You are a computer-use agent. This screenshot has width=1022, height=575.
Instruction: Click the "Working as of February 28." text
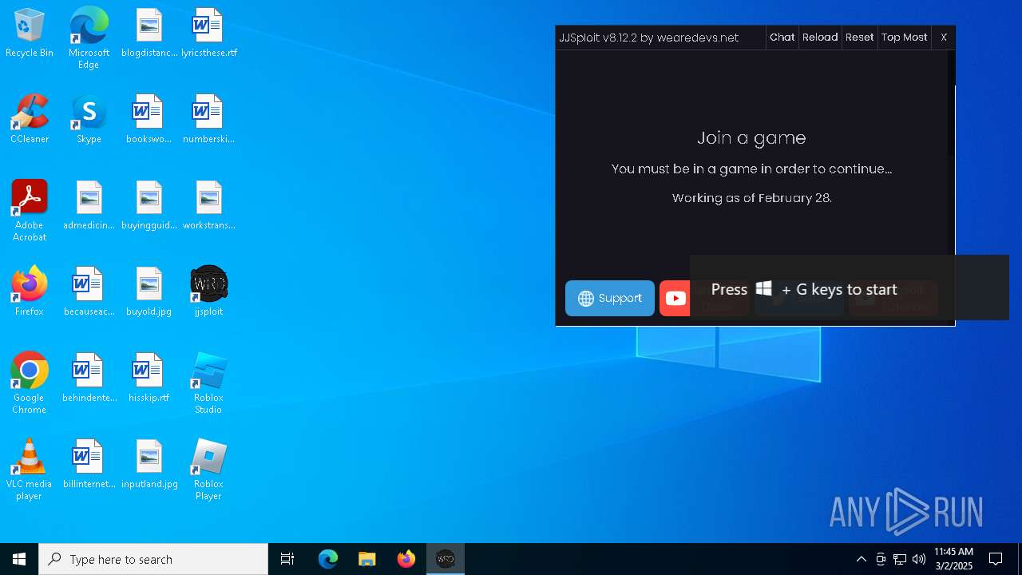[x=752, y=197]
